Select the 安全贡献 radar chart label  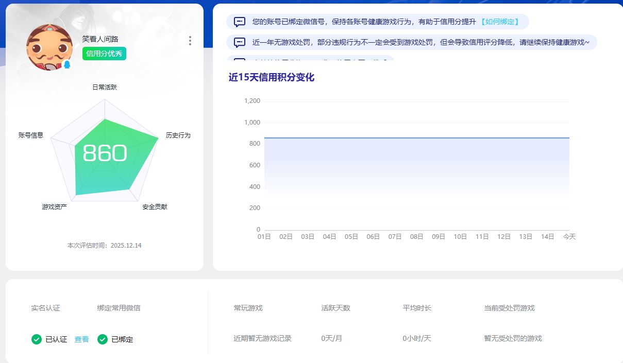point(156,208)
